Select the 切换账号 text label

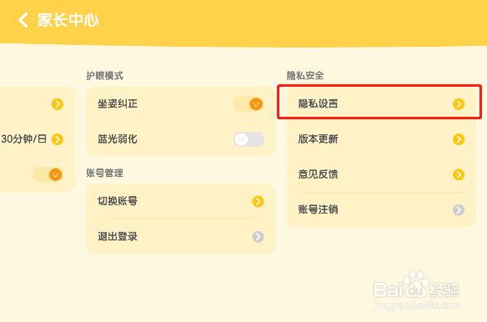[x=118, y=201]
